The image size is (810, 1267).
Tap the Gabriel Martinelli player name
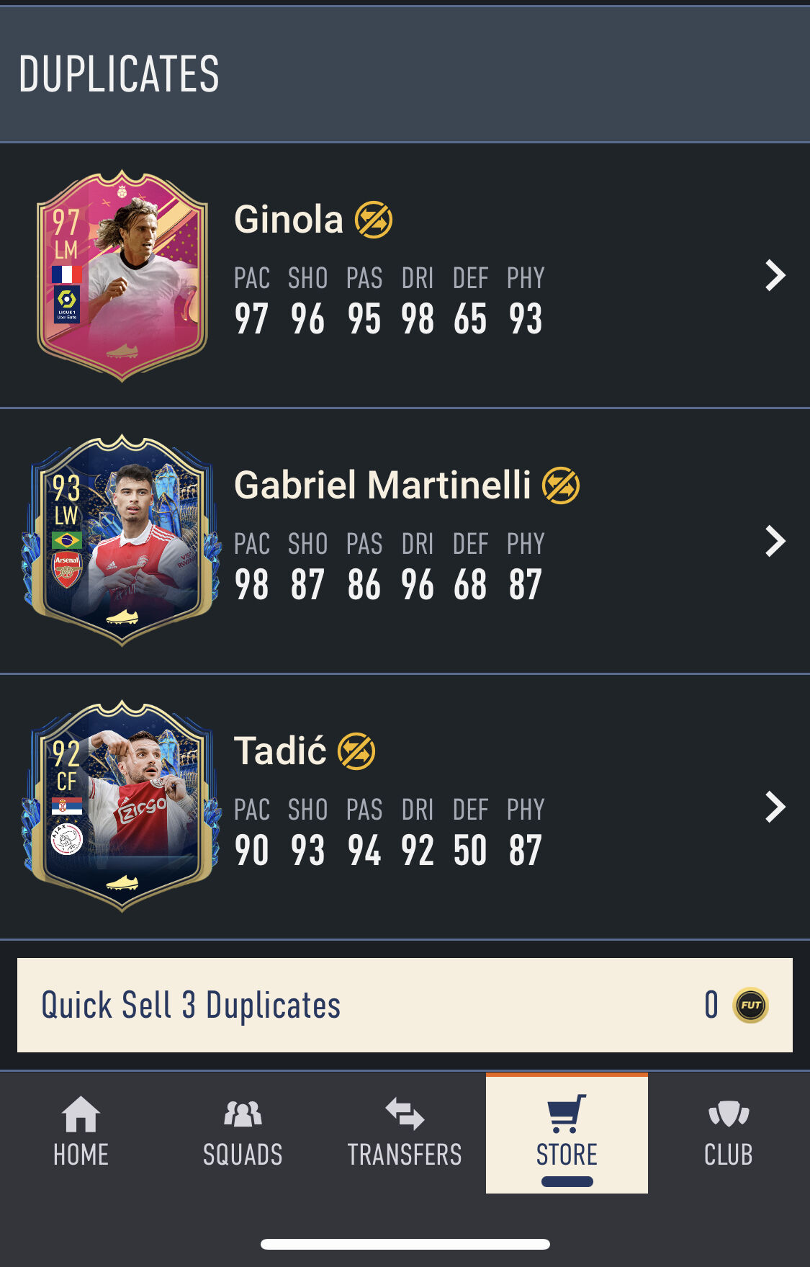pos(382,485)
